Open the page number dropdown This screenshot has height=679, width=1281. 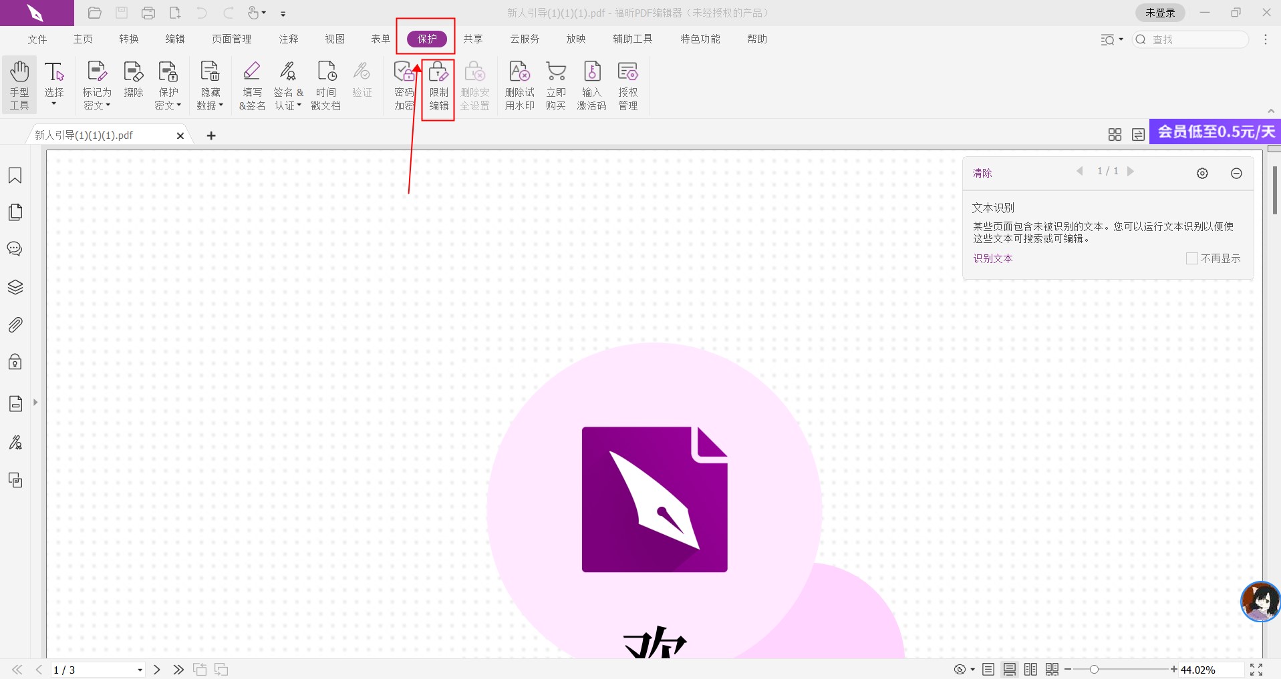point(140,670)
